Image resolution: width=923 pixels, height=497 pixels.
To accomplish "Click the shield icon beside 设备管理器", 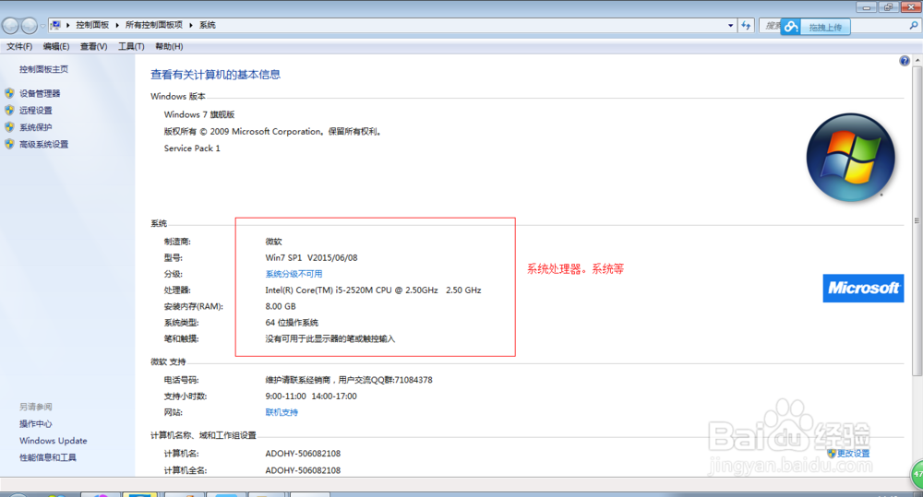I will [x=9, y=93].
